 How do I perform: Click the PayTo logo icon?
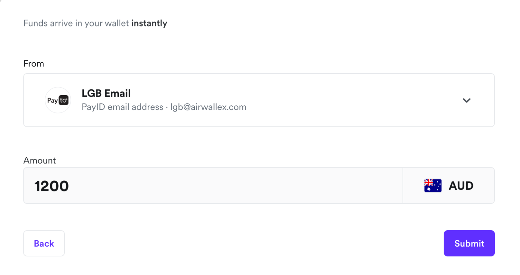pyautogui.click(x=58, y=100)
